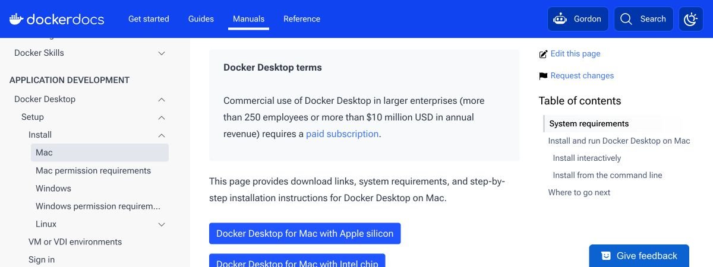713x267 pixels.
Task: Collapse the Setup section chevron
Action: point(162,117)
